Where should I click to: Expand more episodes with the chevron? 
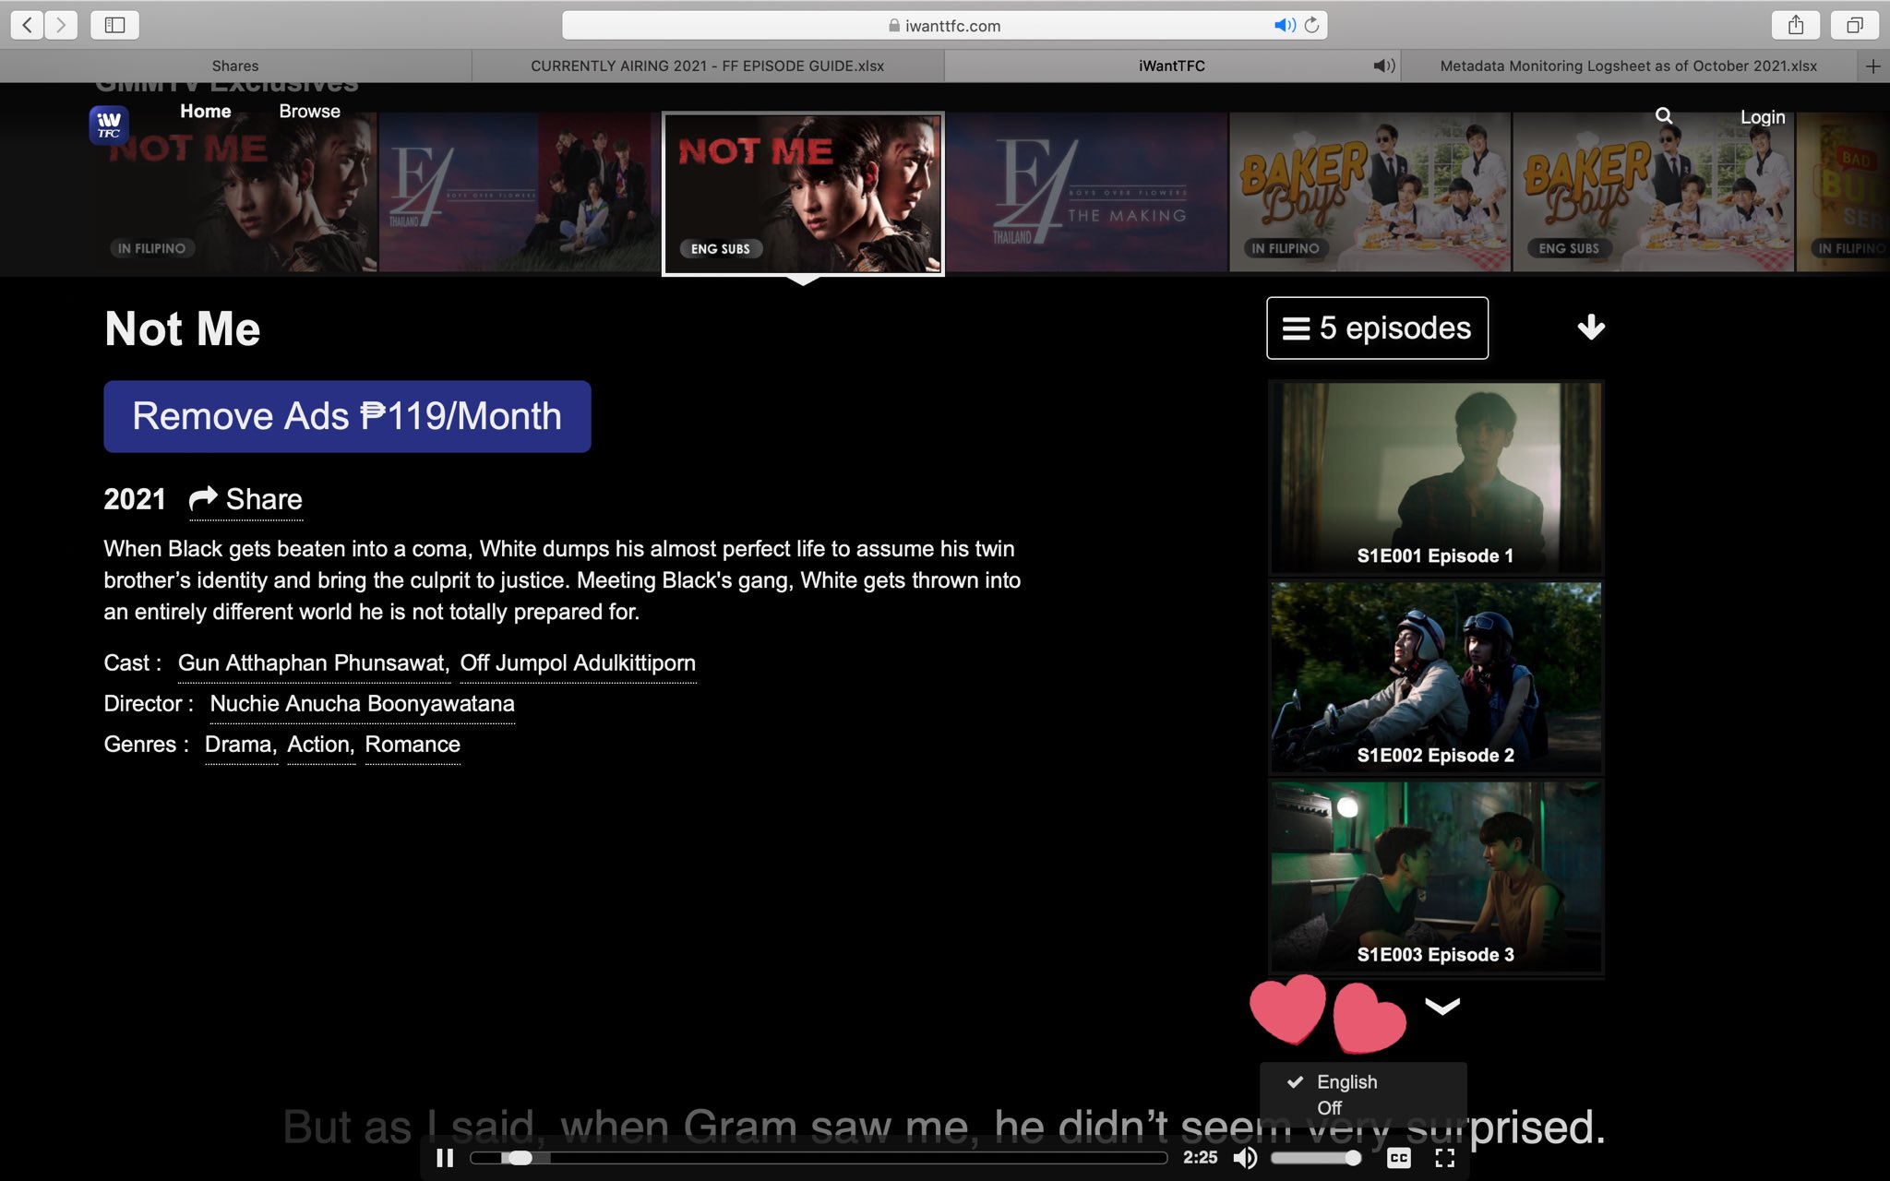(1442, 1006)
